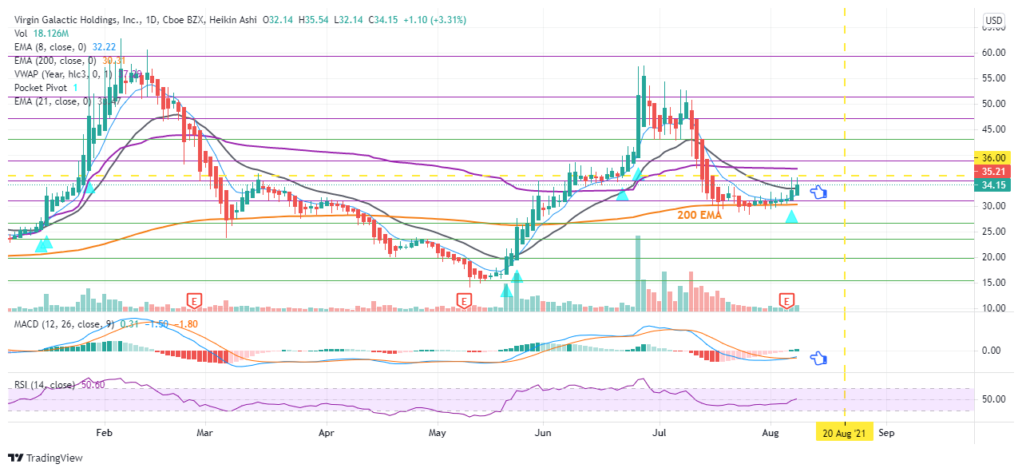Select the VWAP (Year, hlc3) legend entry
The image size is (1022, 472).
(65, 74)
